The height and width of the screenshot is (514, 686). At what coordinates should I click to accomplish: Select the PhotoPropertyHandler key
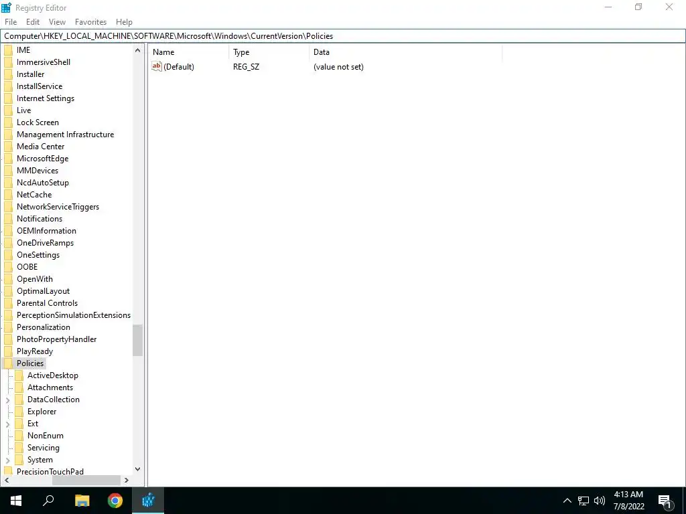tap(56, 339)
